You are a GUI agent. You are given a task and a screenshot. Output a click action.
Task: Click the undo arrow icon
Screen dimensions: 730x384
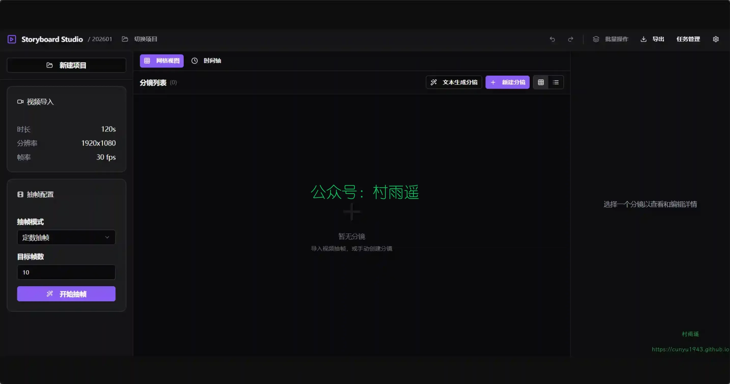tap(552, 39)
